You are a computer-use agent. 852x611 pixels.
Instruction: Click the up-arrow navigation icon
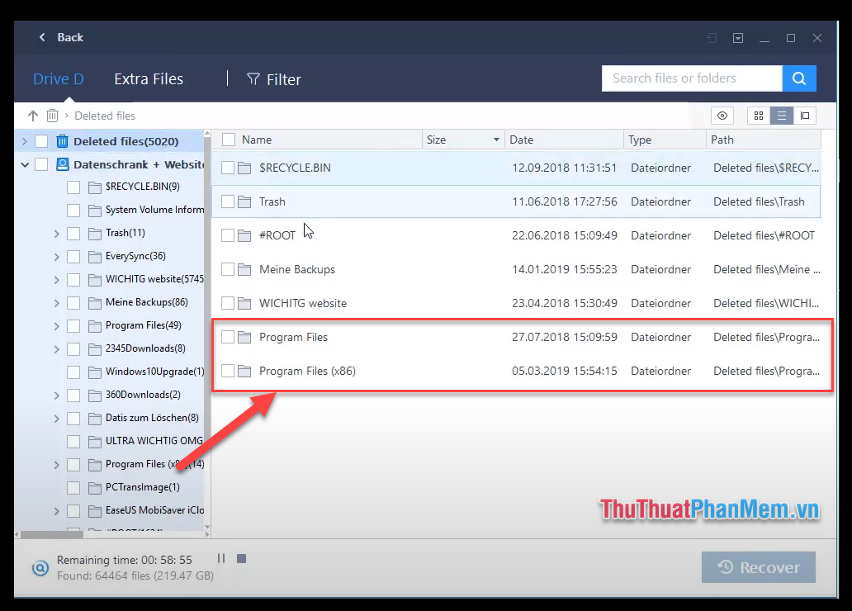point(32,116)
